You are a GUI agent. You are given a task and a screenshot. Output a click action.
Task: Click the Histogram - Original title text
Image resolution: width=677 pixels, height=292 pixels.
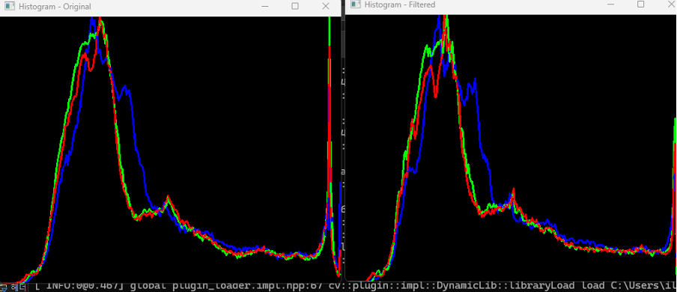(x=55, y=7)
